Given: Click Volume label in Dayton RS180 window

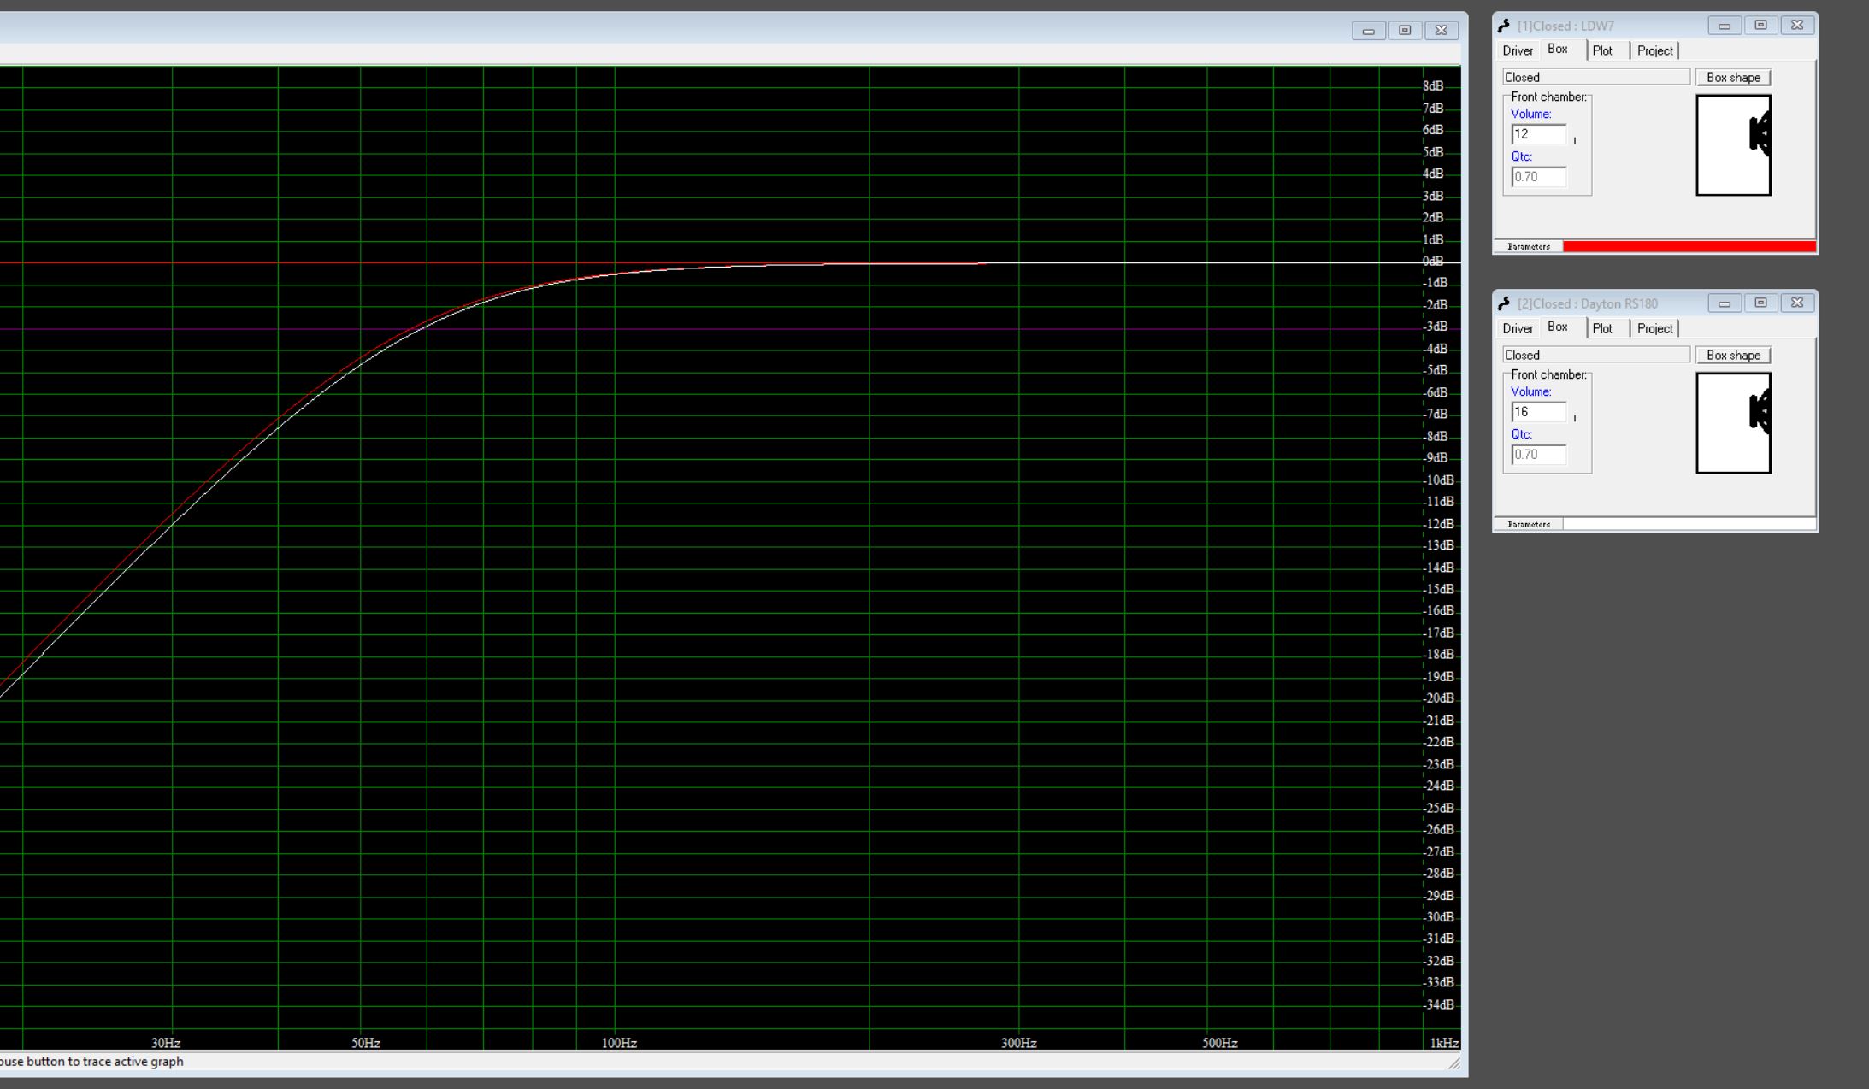Looking at the screenshot, I should click(1530, 391).
